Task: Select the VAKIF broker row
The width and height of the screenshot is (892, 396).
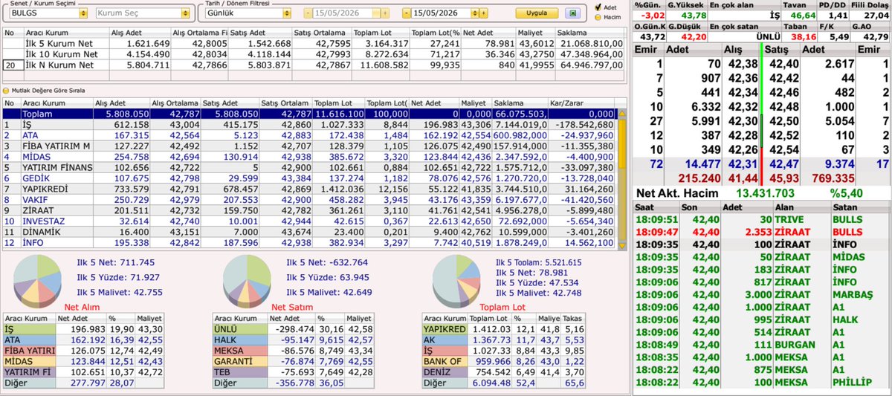Action: click(310, 200)
